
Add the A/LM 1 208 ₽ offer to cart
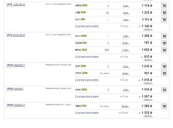pyautogui.click(x=164, y=36)
